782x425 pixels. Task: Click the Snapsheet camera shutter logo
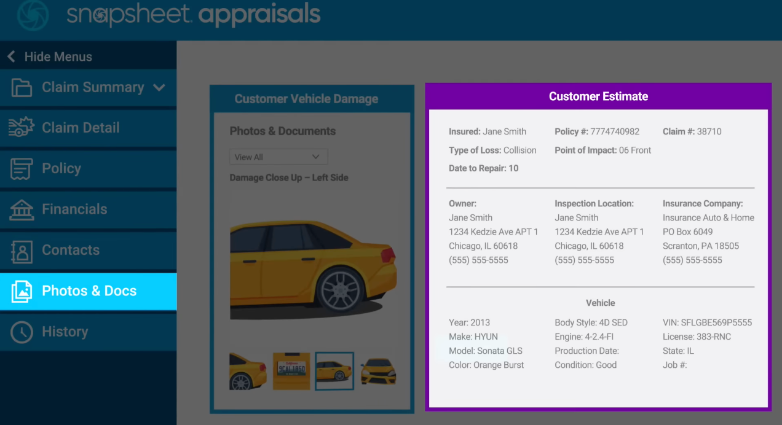[x=33, y=15]
